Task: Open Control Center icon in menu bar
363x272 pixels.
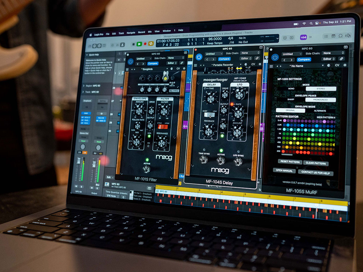Action: pos(317,23)
